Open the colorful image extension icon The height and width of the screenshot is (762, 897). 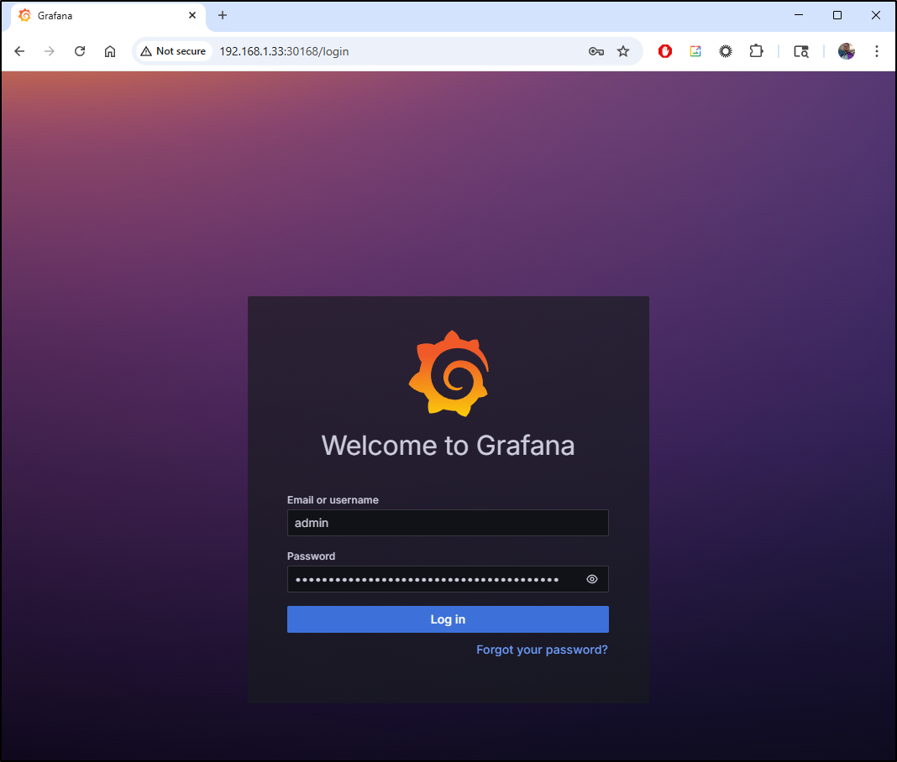(695, 51)
